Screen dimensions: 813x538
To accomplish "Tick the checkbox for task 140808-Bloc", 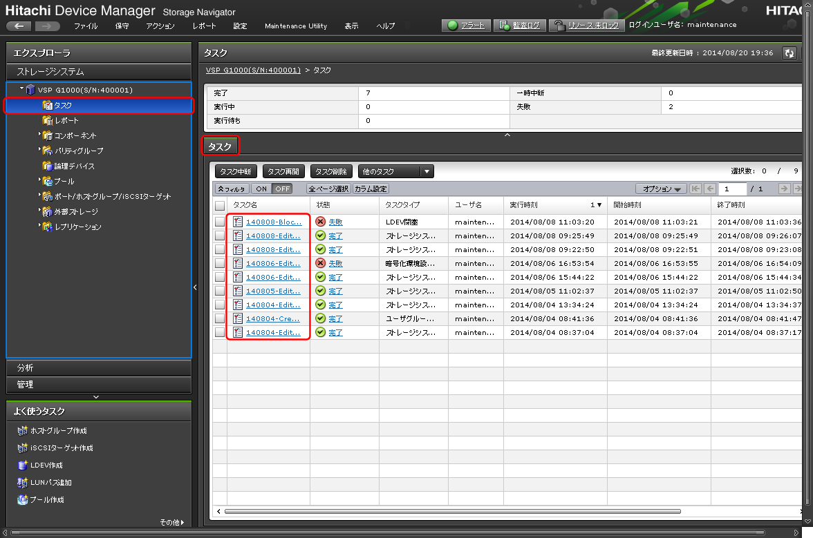I will pyautogui.click(x=220, y=222).
